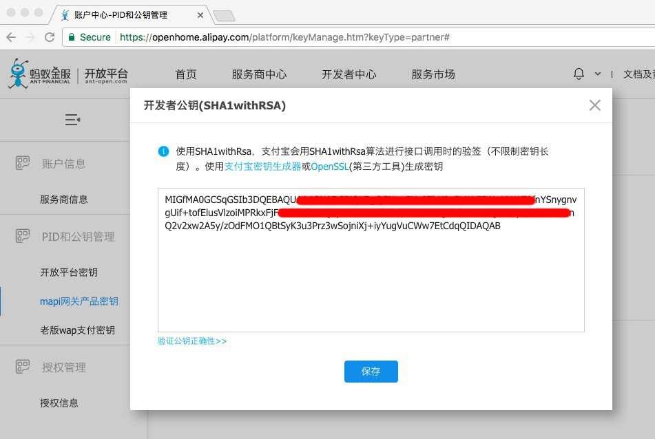The image size is (655, 439).
Task: Click the Ant Financial logo
Action: 67,74
